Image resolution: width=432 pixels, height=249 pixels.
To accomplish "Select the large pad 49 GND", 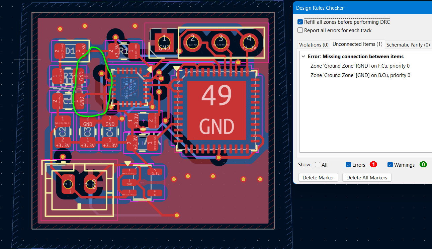I will point(217,110).
